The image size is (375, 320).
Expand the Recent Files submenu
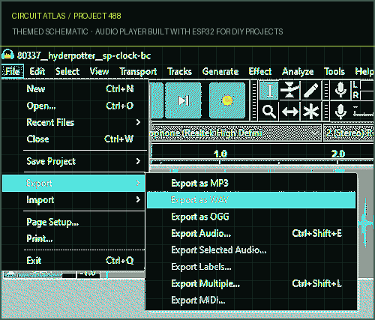83,122
